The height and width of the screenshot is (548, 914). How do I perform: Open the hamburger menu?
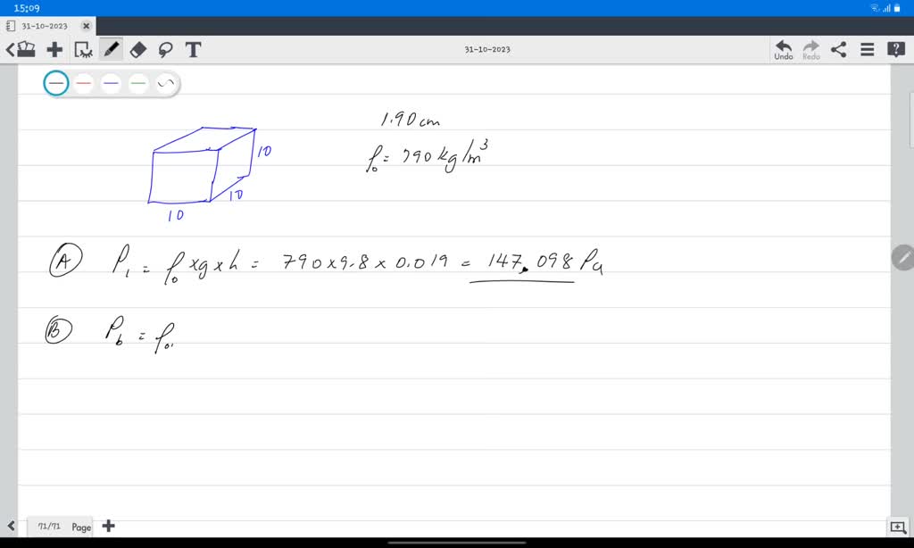[x=867, y=49]
